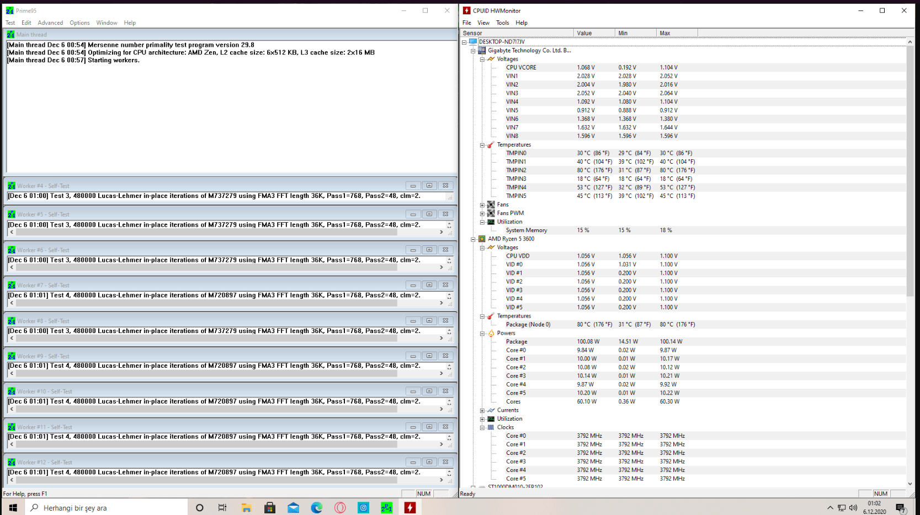Image resolution: width=920 pixels, height=515 pixels.
Task: Click the Value column header
Action: coord(594,33)
